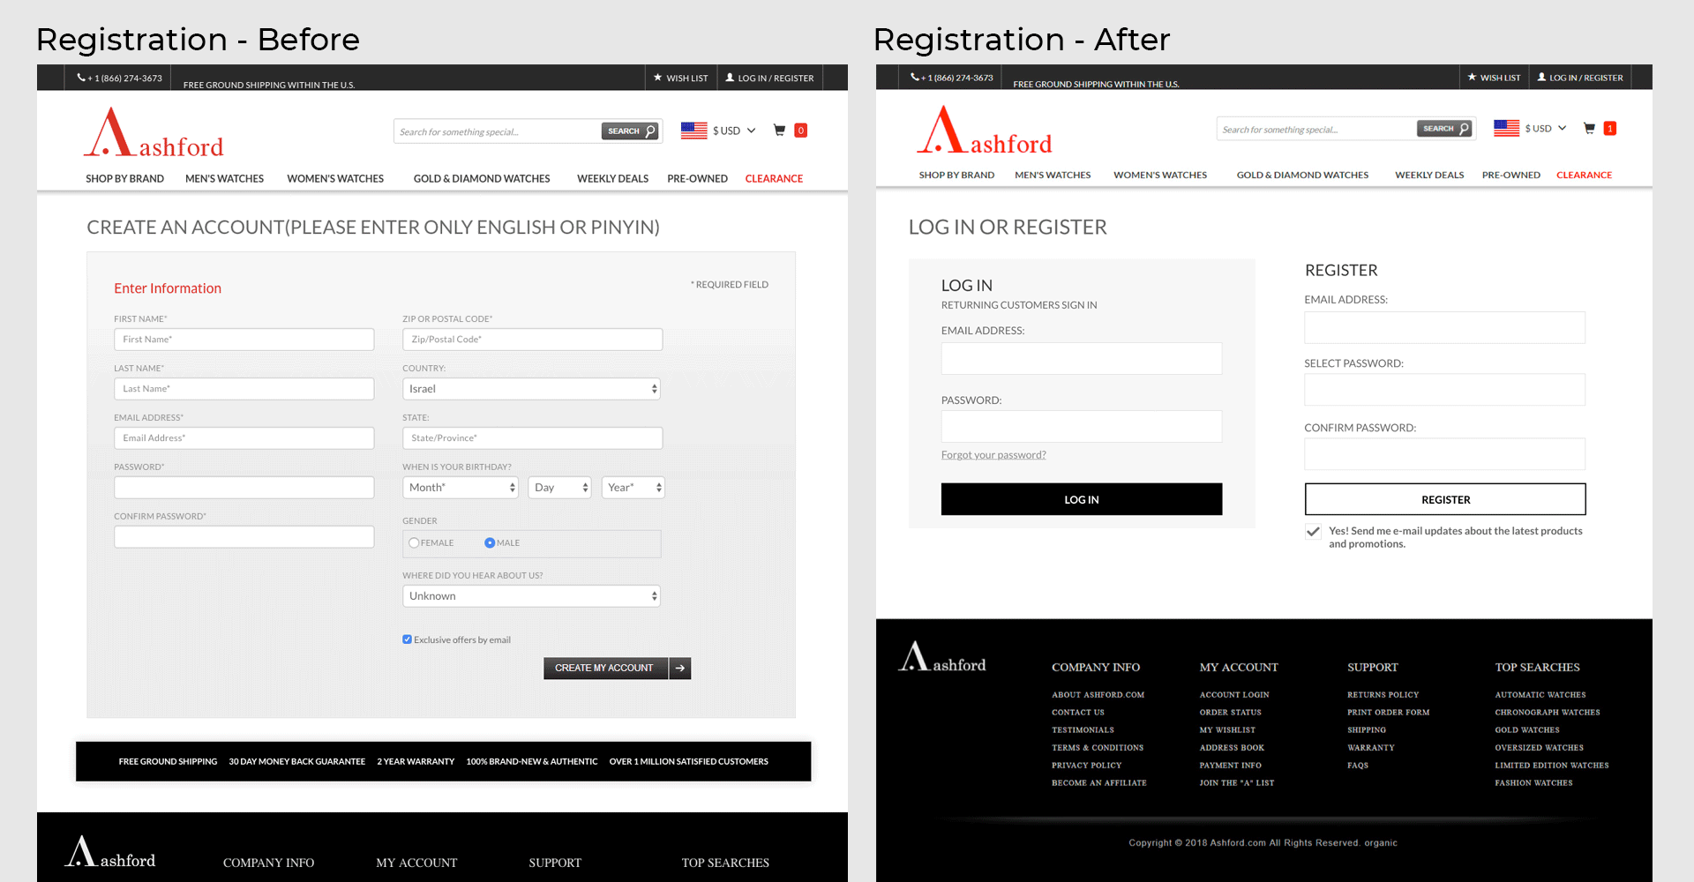This screenshot has width=1694, height=882.
Task: Click Search magnifier button in After page
Action: pyautogui.click(x=1444, y=129)
